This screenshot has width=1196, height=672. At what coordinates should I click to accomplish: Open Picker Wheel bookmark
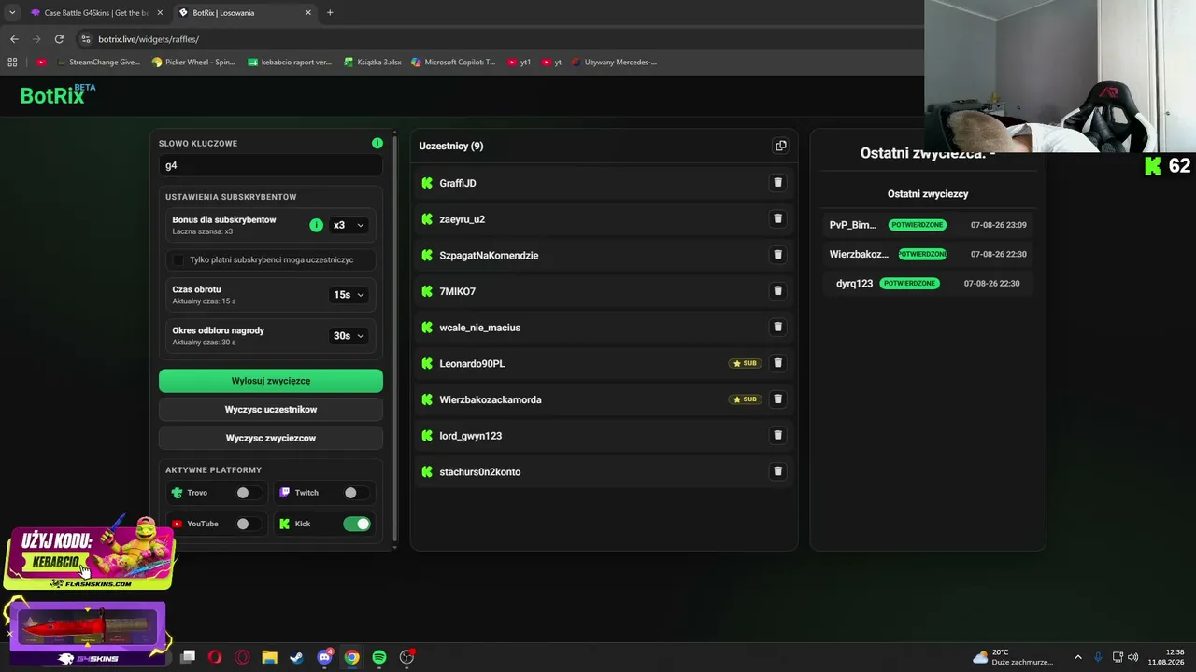(x=194, y=63)
